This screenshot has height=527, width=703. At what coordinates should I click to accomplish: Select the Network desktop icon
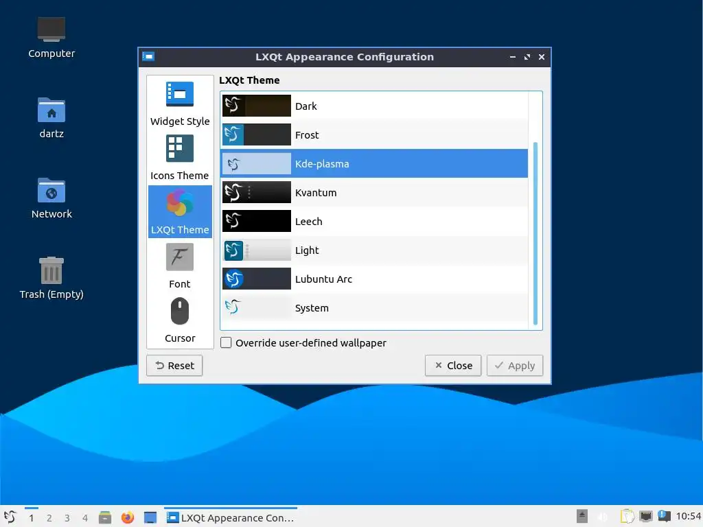tap(51, 198)
